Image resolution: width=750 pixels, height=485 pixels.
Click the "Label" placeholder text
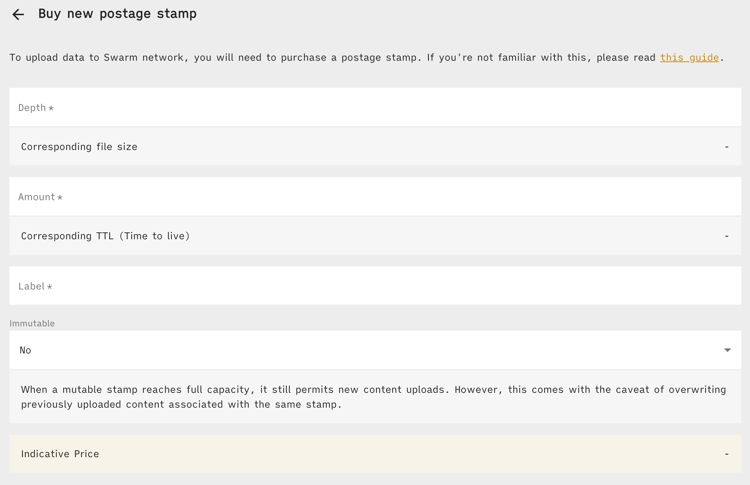tap(32, 286)
